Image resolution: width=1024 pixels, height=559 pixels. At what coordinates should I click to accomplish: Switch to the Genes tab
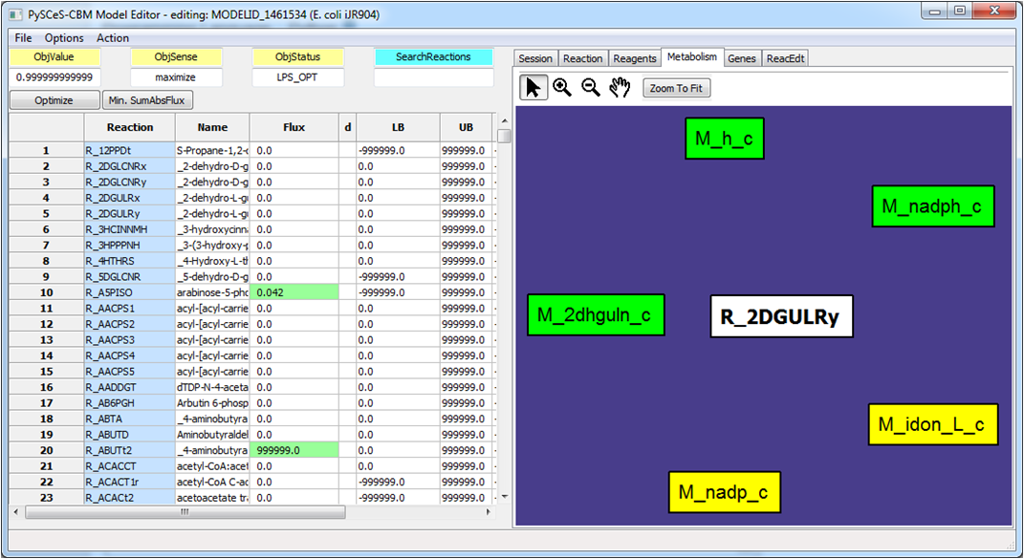(x=742, y=57)
